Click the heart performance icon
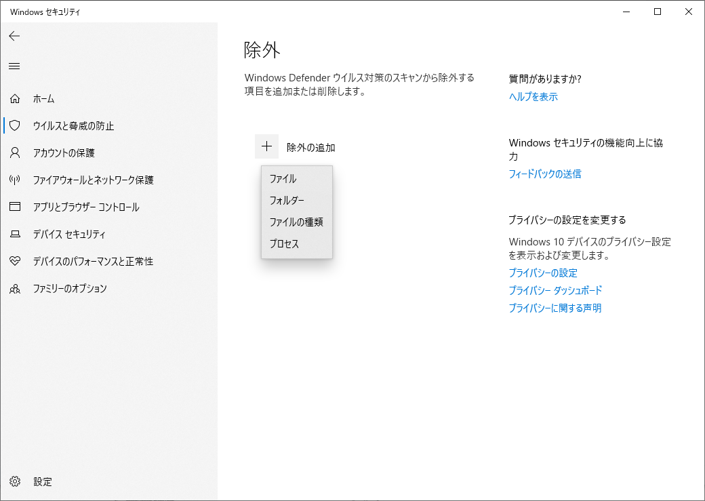Image resolution: width=705 pixels, height=501 pixels. click(x=15, y=261)
